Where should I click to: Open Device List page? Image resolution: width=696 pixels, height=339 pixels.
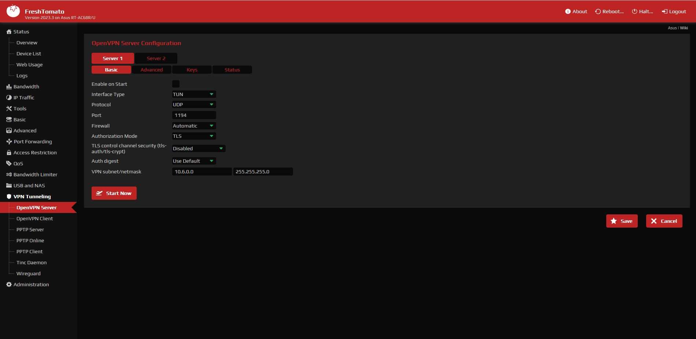pyautogui.click(x=29, y=54)
